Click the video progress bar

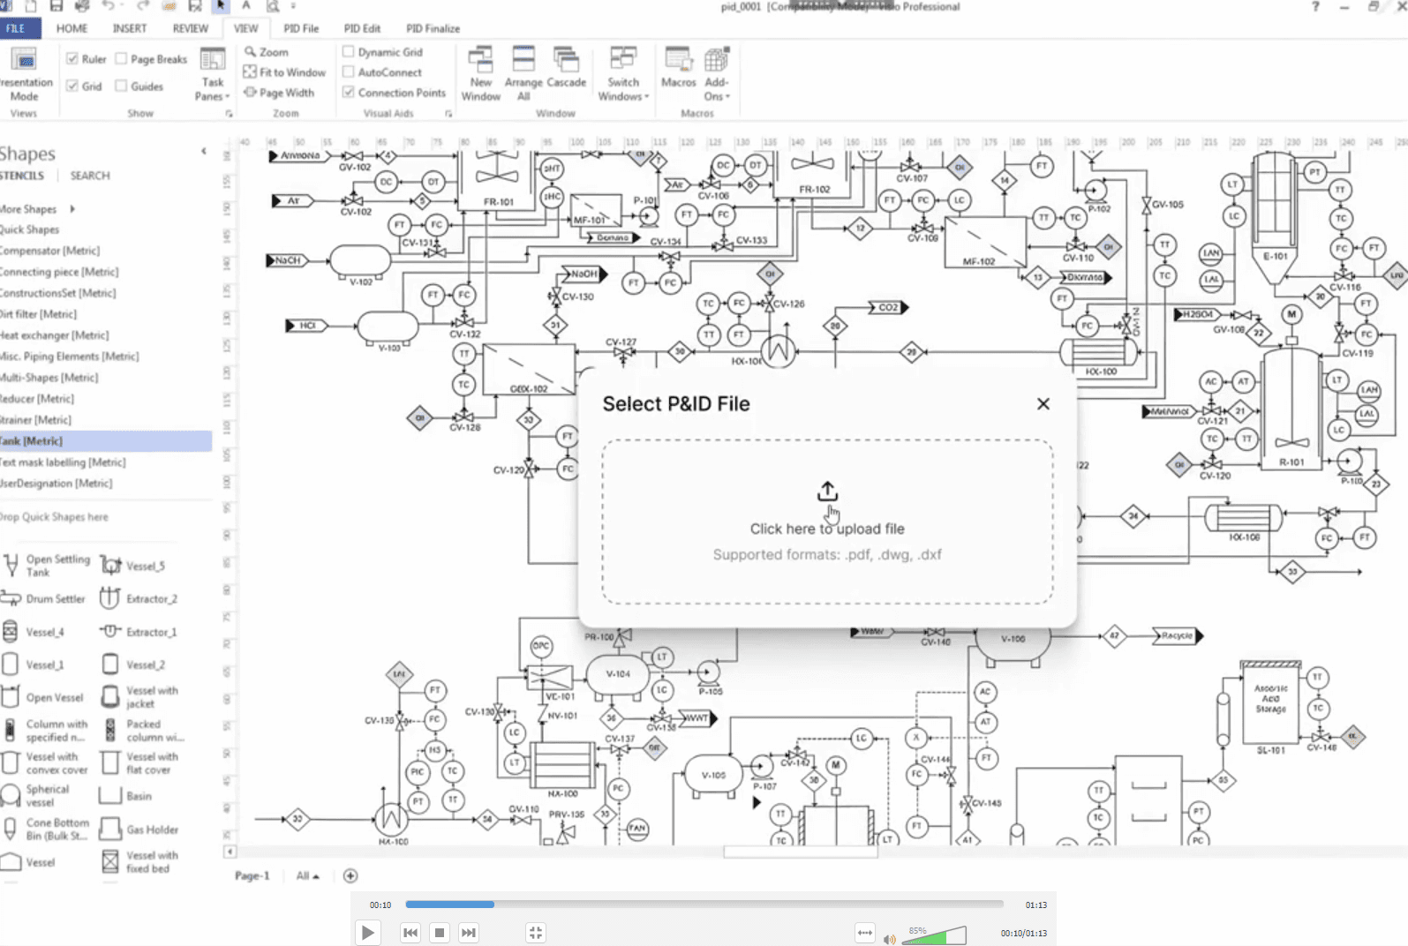pyautogui.click(x=704, y=905)
